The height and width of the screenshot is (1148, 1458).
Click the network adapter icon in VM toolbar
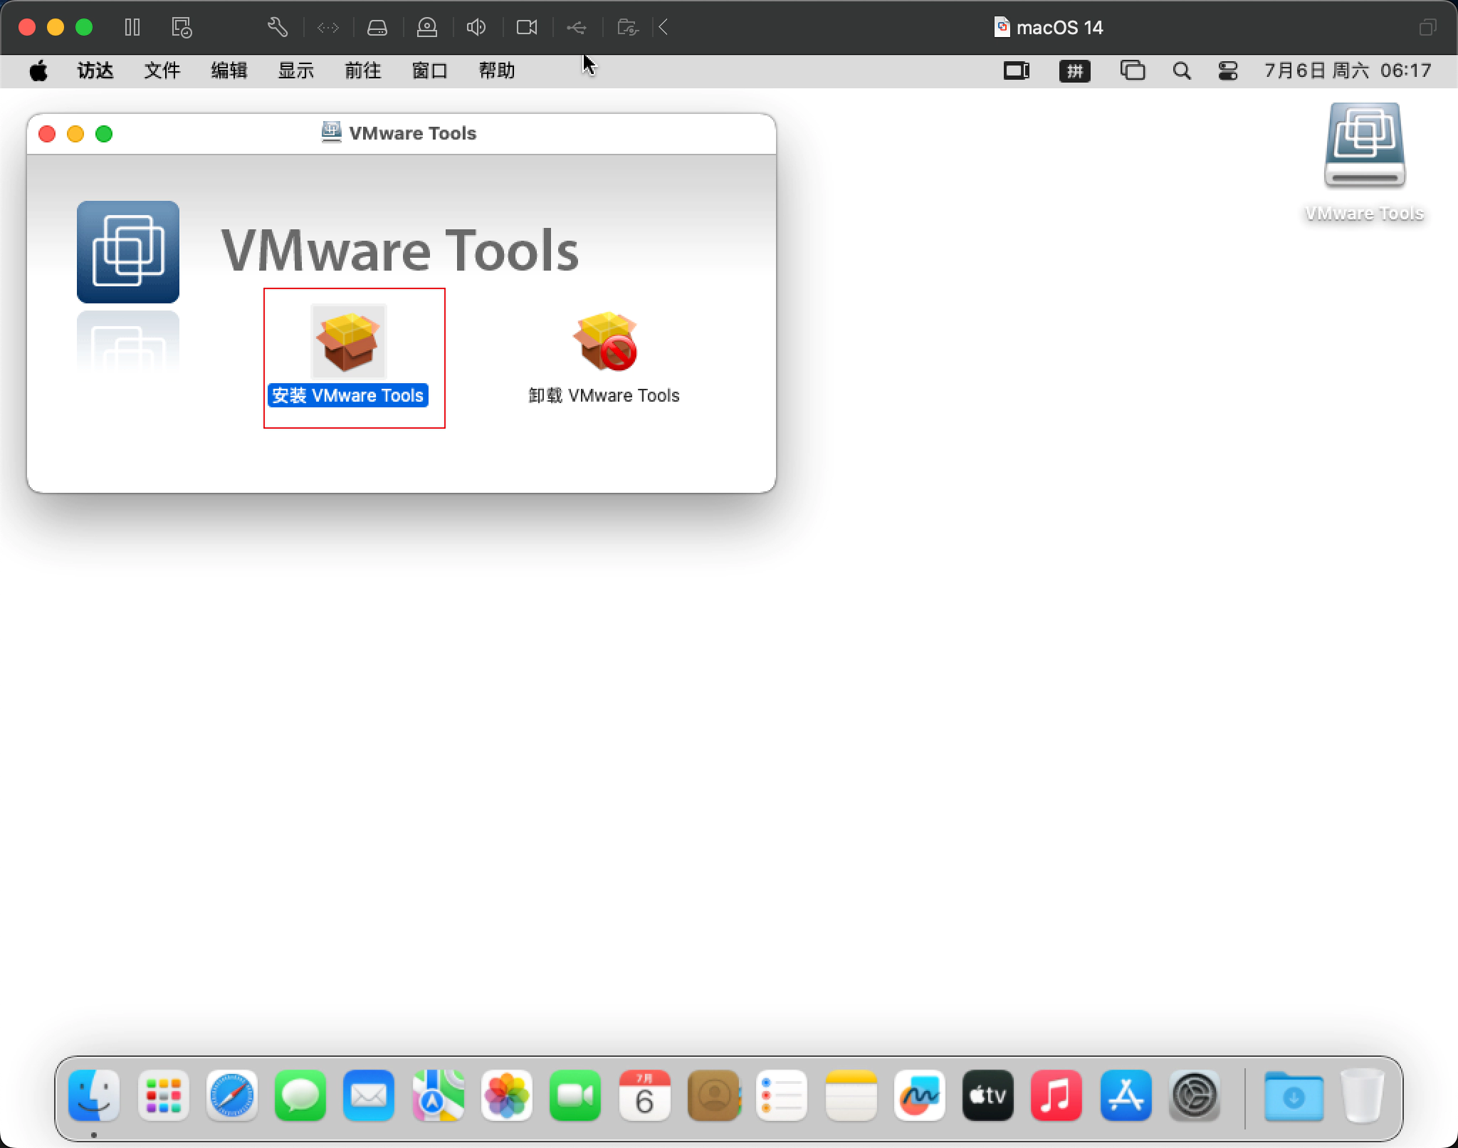(327, 27)
